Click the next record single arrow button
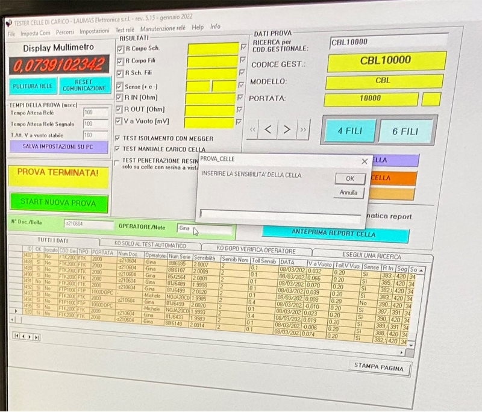The image size is (482, 412). coord(287,129)
